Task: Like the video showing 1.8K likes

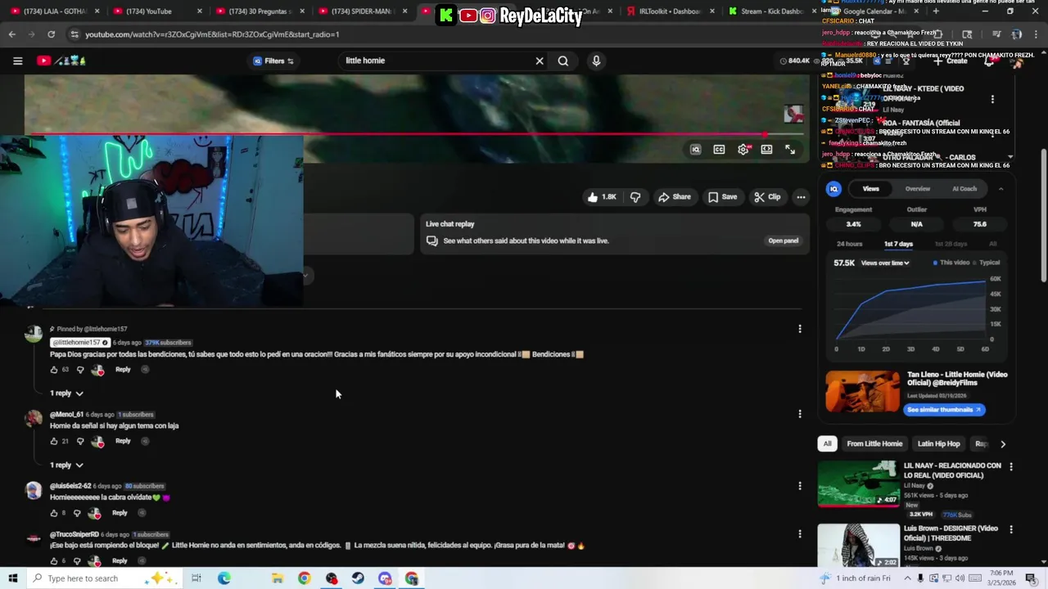Action: pos(601,197)
